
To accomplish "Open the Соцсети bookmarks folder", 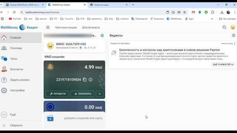I will 67,19.
